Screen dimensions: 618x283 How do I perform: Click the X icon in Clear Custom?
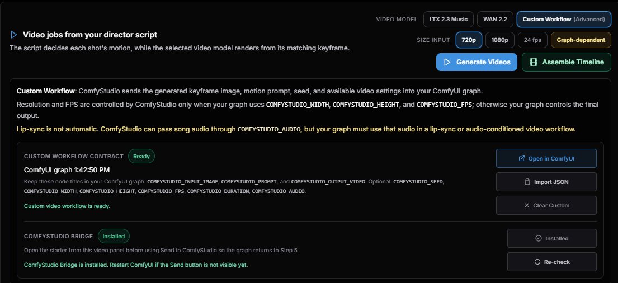tap(527, 205)
